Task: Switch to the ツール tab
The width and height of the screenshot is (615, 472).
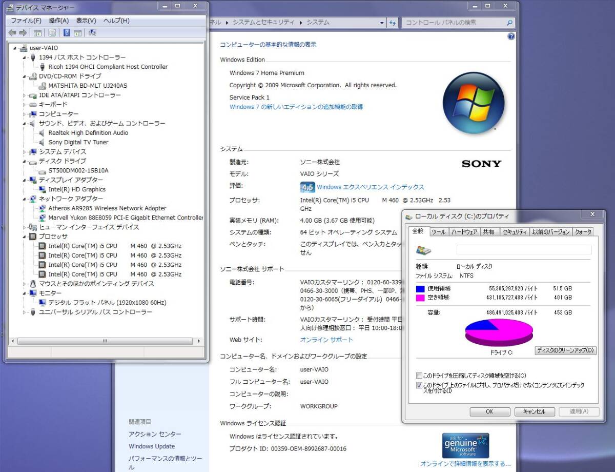Action: pyautogui.click(x=439, y=232)
